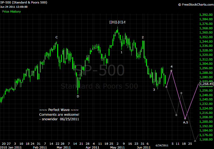The image size is (214, 149).
Task: Click the tall May 2 peak candlestick
Action: pos(117,30)
